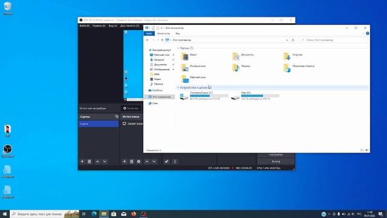Go up one level in File Explorer
The image size is (387, 218).
click(162, 40)
